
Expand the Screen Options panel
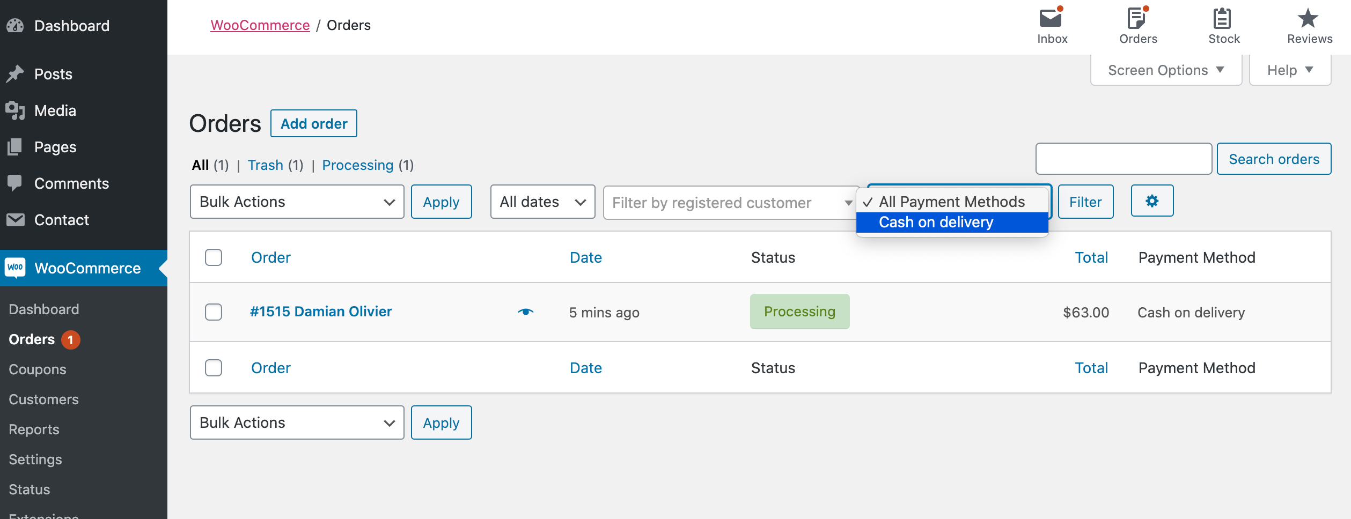click(1165, 70)
